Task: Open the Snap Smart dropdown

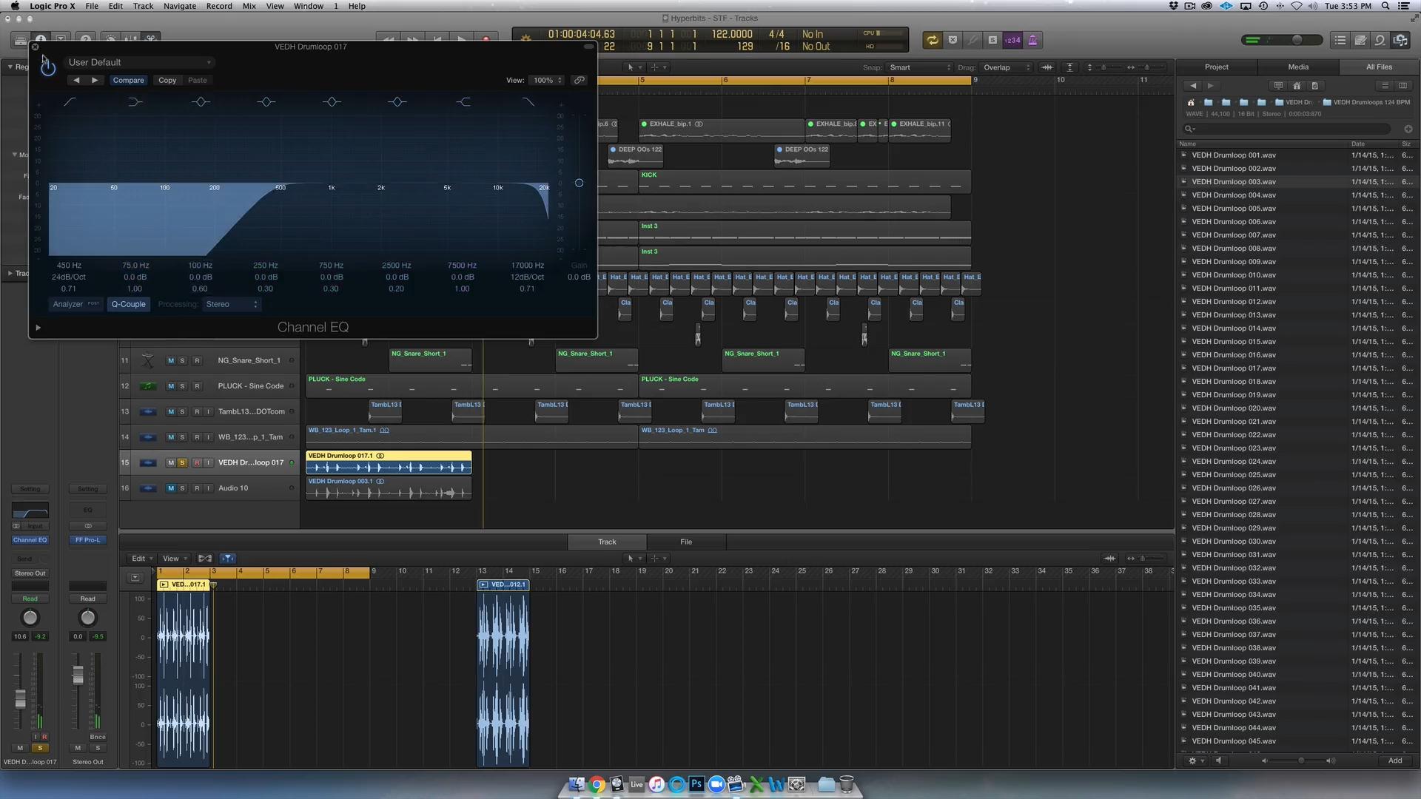Action: (920, 67)
